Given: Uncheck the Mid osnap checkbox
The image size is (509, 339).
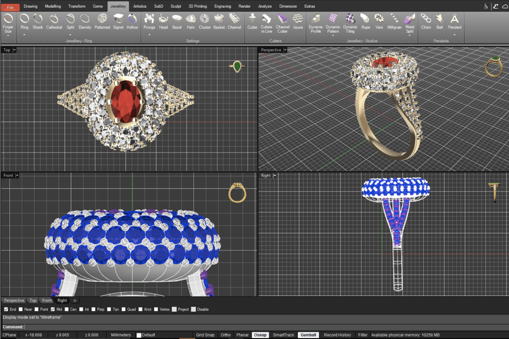Looking at the screenshot, I should point(53,309).
